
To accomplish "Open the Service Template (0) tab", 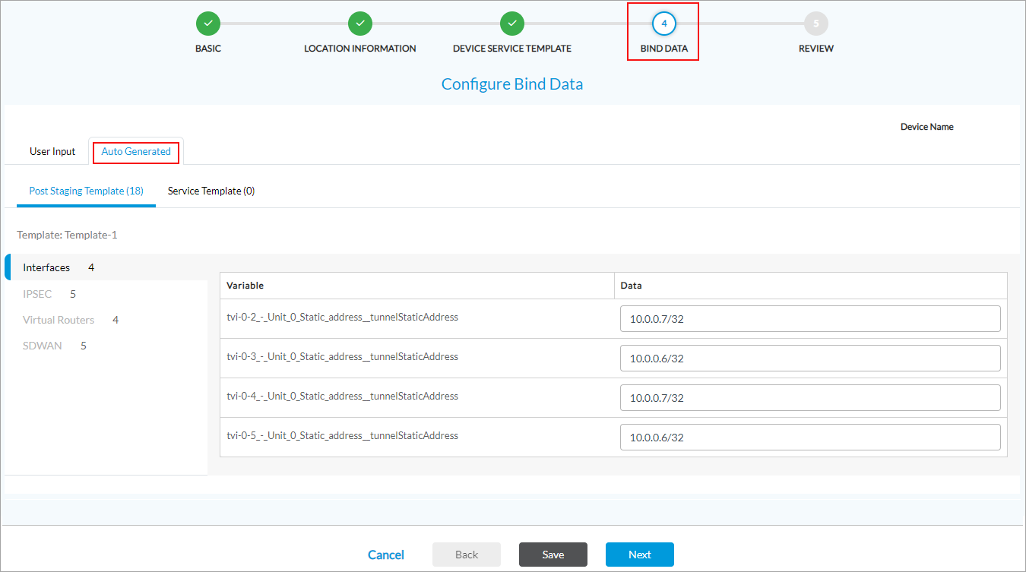I will 211,191.
